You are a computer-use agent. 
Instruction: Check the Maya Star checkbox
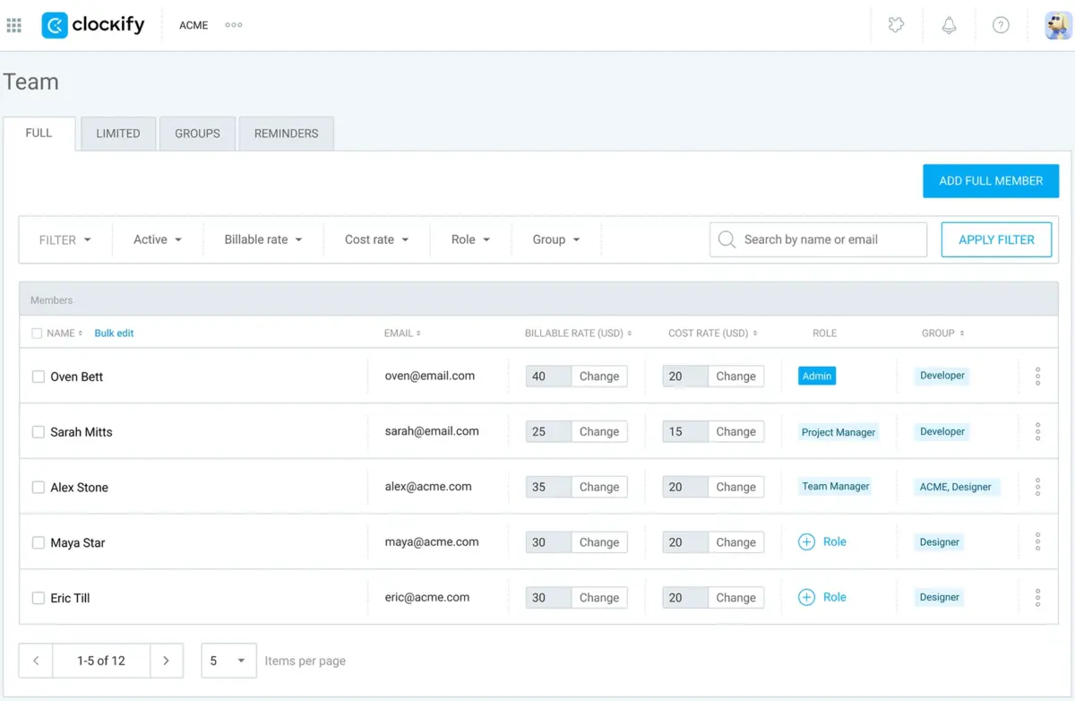point(39,542)
